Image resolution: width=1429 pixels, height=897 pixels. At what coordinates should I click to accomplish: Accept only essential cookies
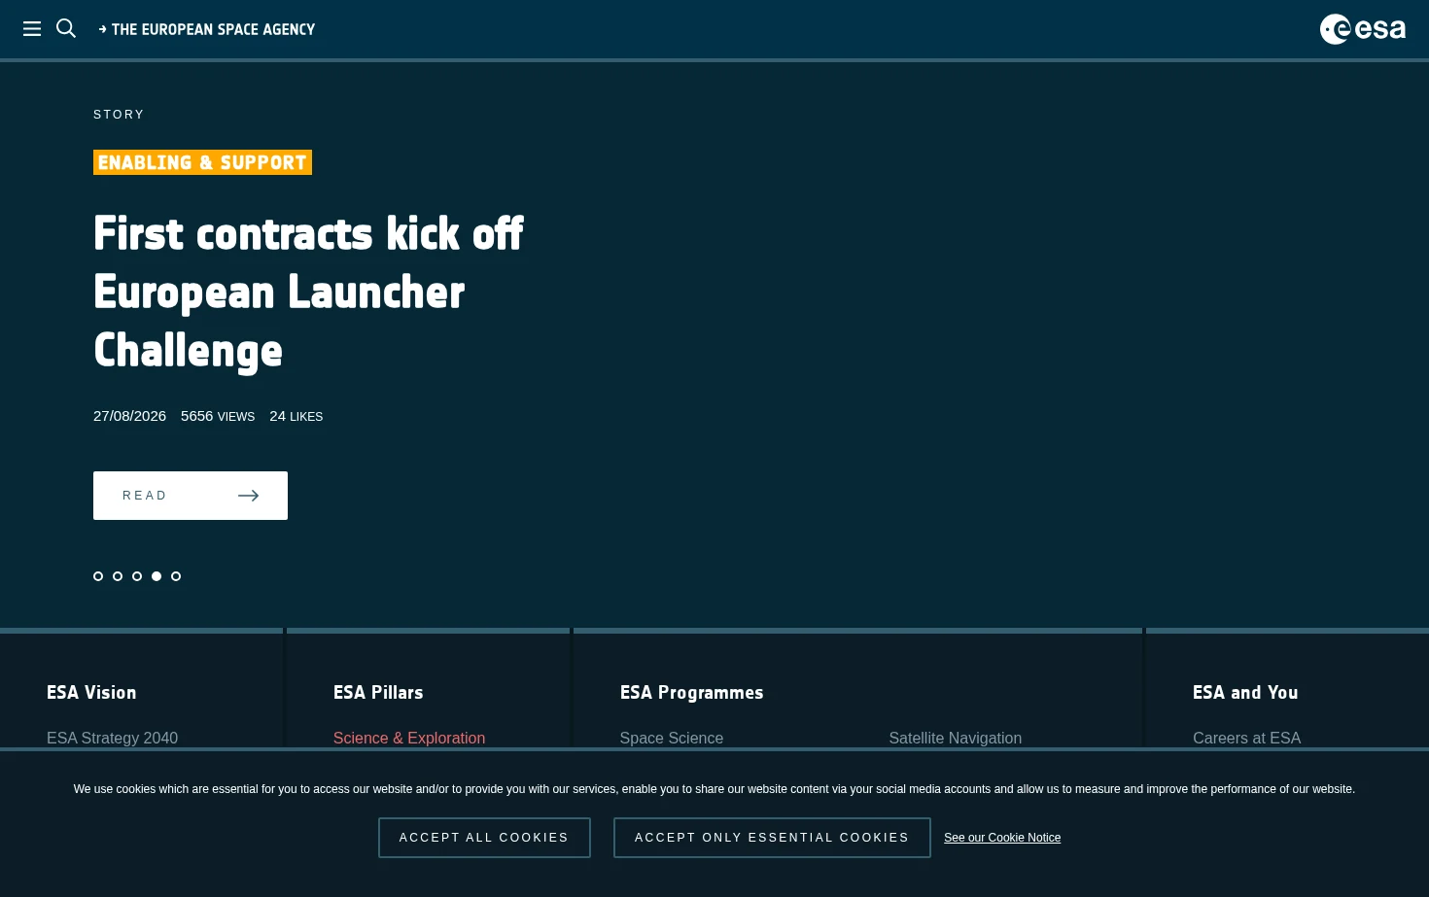772,838
